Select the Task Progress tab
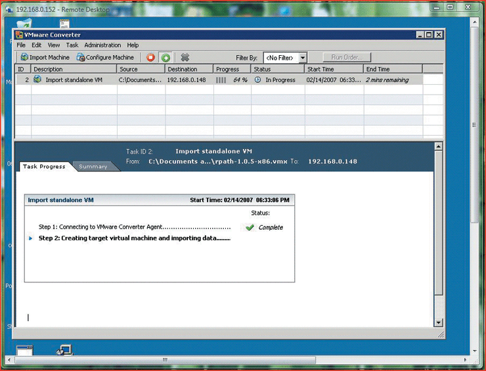This screenshot has height=371, width=486. [x=44, y=166]
